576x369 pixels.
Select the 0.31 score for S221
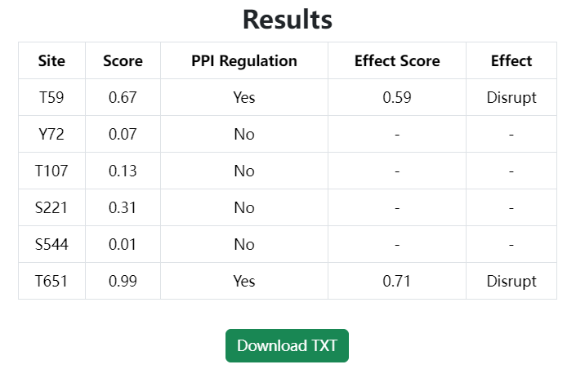click(x=123, y=208)
